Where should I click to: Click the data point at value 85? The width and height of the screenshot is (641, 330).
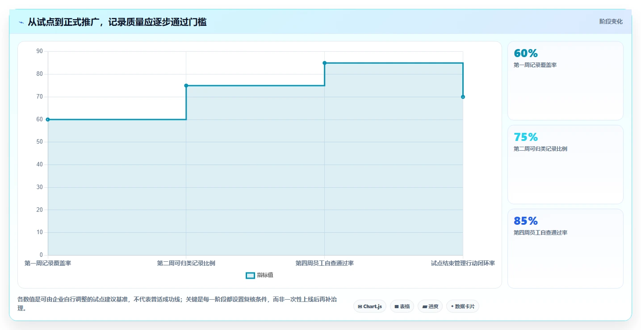325,63
